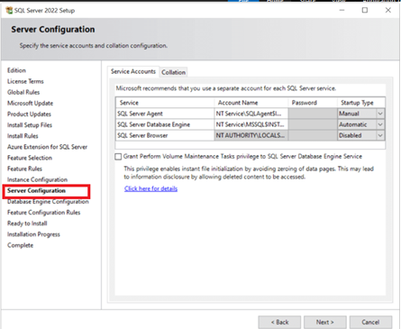Select the Database Engine Configuration step
The height and width of the screenshot is (329, 401).
[48, 202]
